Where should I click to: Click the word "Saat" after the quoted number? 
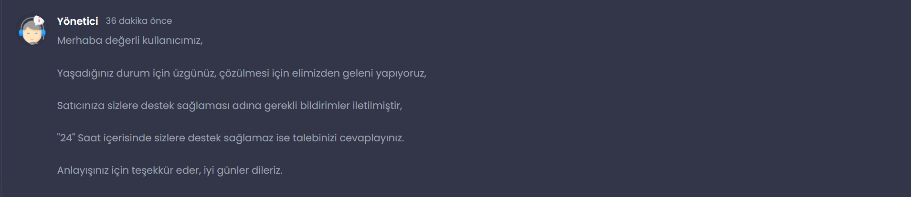89,138
